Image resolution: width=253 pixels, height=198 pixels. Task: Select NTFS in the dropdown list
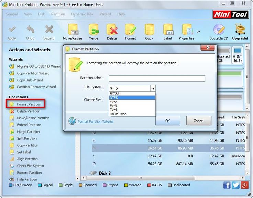[x=132, y=98]
